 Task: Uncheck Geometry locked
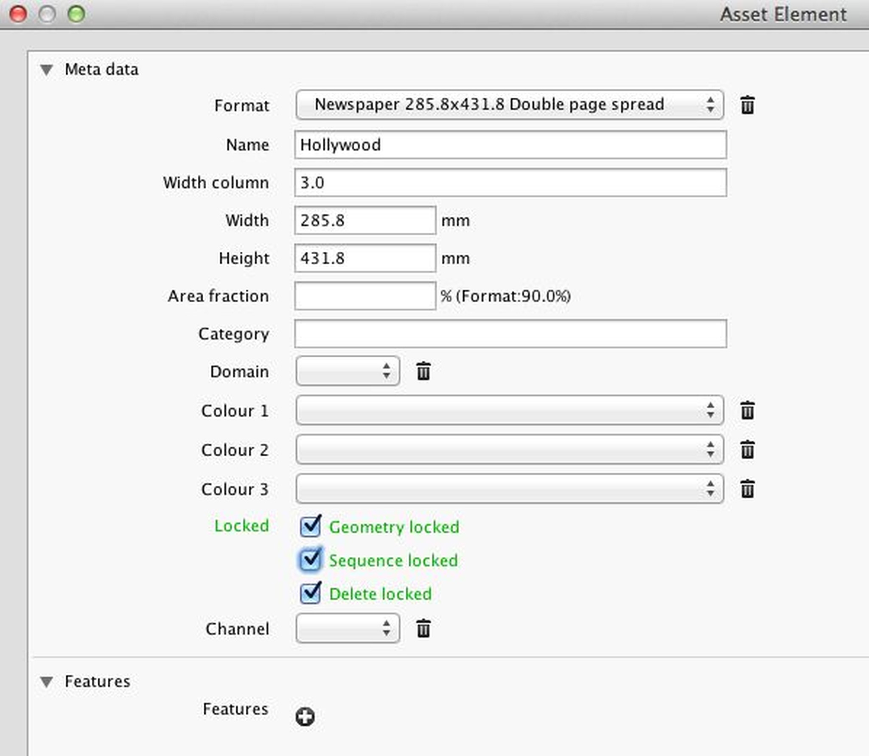click(x=311, y=527)
